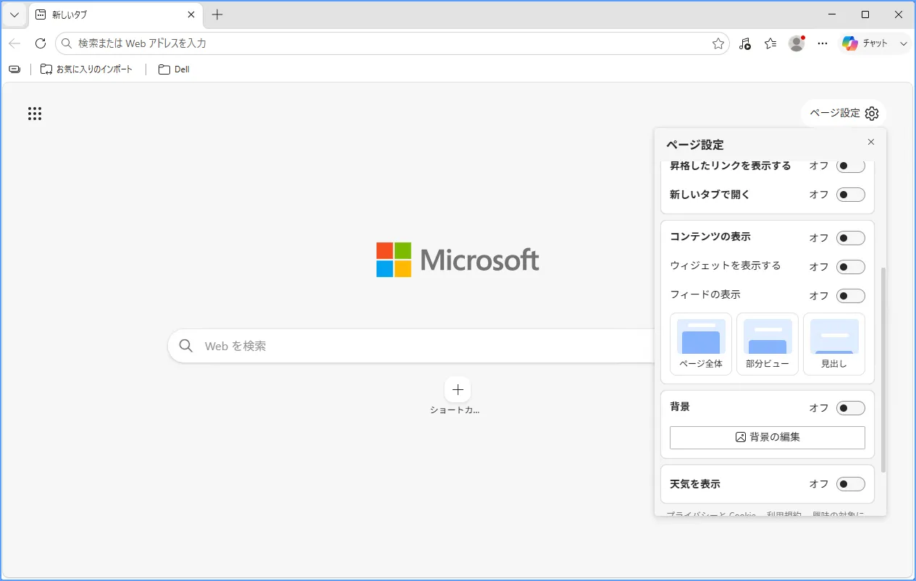The image size is (916, 581).
Task: Select the 新しいタブ tab
Action: point(116,14)
